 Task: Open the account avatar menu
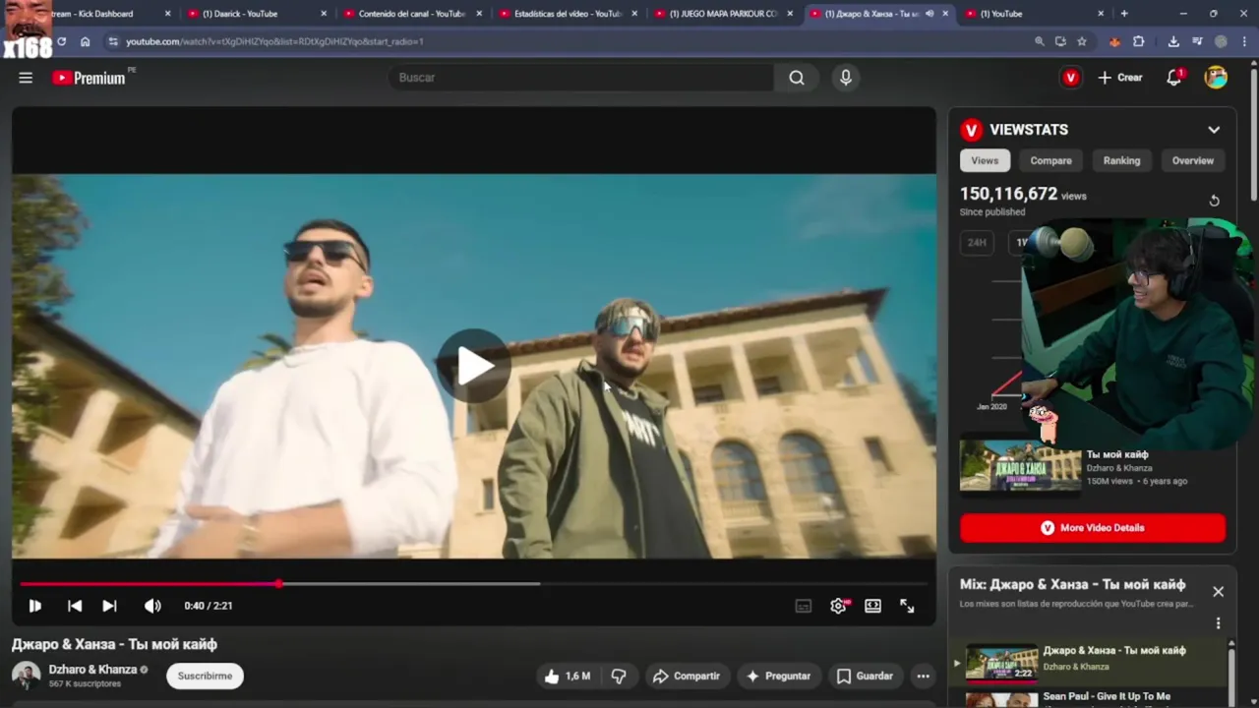tap(1216, 78)
